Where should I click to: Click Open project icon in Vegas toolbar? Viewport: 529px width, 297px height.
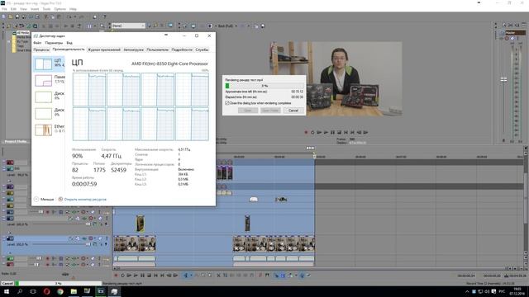coord(11,16)
